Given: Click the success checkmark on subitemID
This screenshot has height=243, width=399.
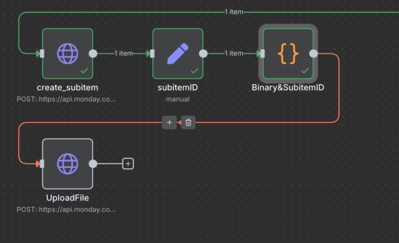Looking at the screenshot, I should tap(195, 71).
